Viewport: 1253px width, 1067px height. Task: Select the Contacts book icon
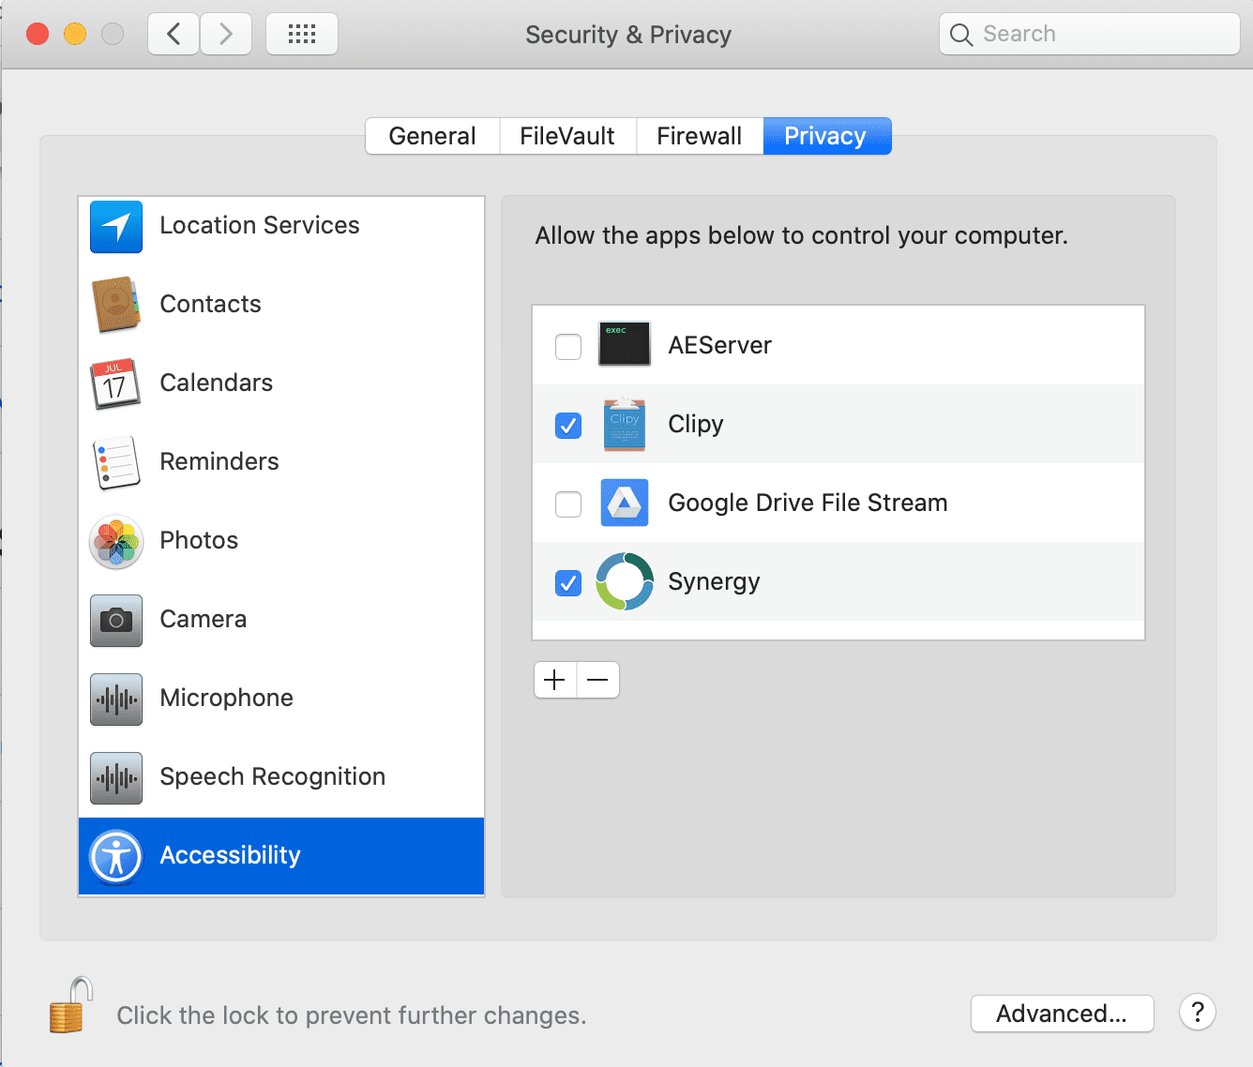(x=116, y=305)
